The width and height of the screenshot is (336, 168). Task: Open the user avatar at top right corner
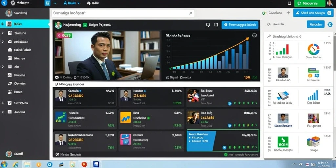[x=329, y=3]
